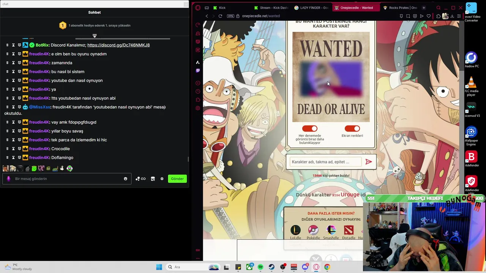The width and height of the screenshot is (486, 273).
Task: Open Twitch icon in Opera sidebar
Action: point(198,71)
